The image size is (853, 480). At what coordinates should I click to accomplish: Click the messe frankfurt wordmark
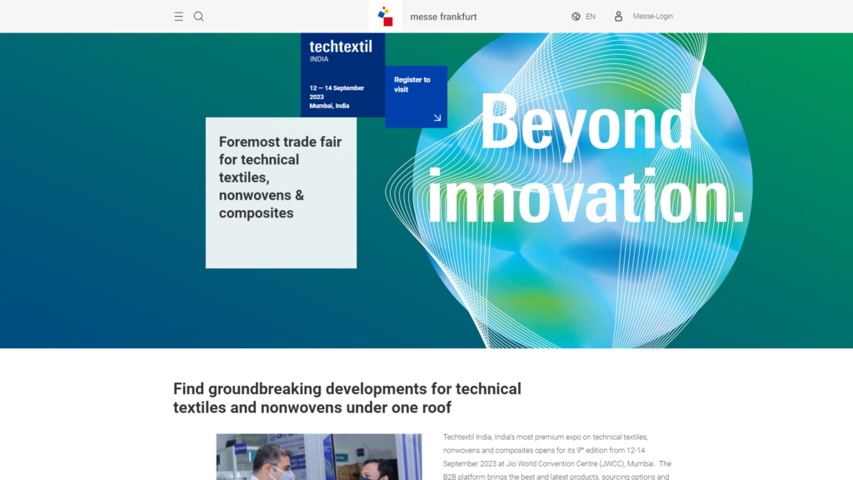tap(443, 17)
